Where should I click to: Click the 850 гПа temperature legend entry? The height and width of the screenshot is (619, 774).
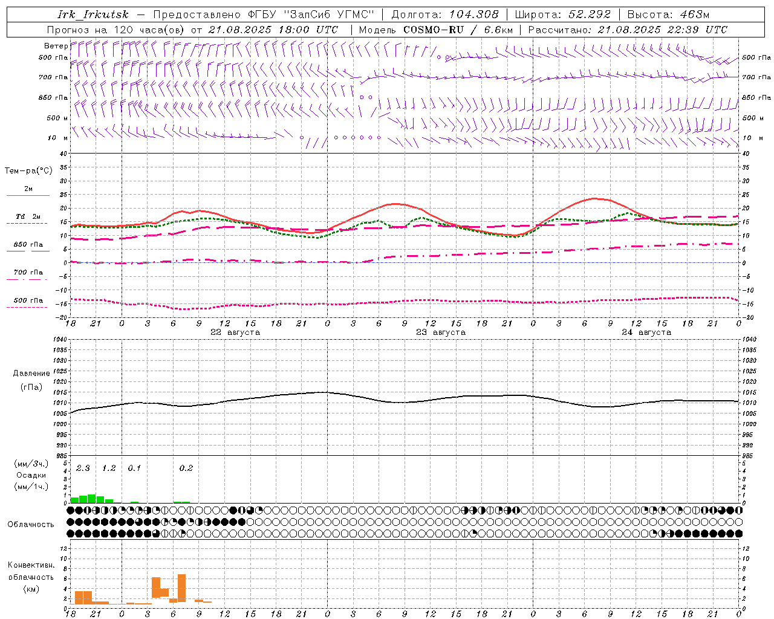point(28,245)
